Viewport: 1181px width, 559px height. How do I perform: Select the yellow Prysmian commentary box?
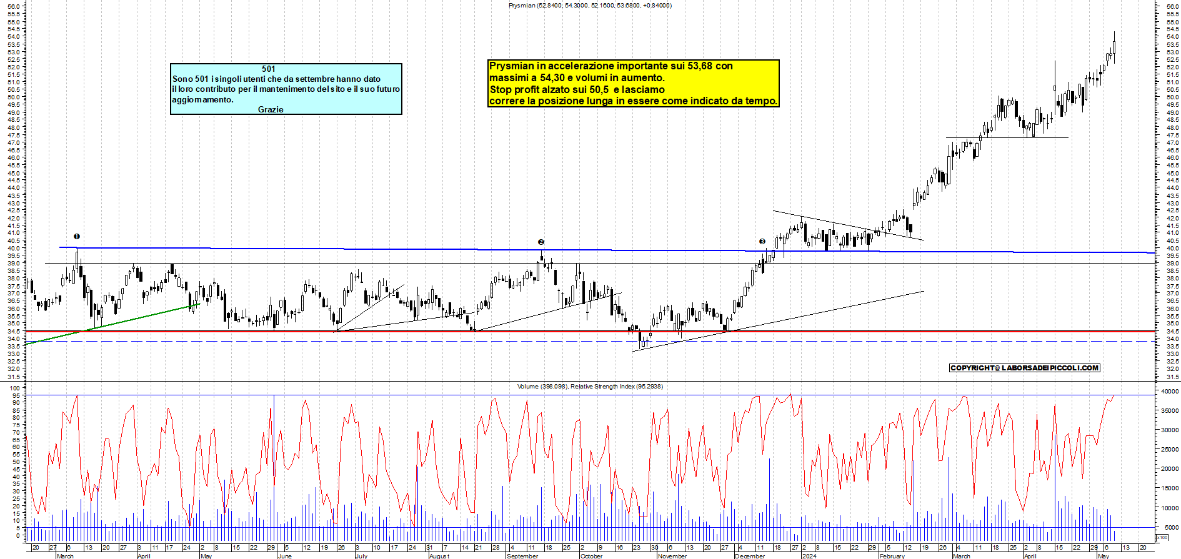(x=634, y=83)
